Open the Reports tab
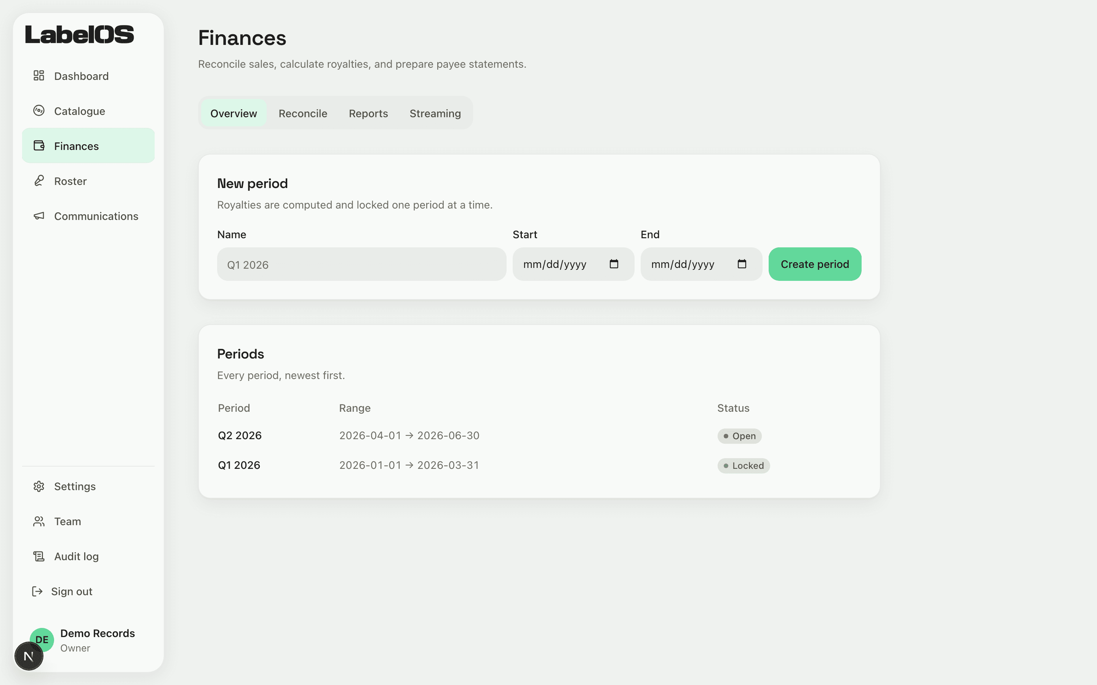This screenshot has height=685, width=1097. point(368,113)
